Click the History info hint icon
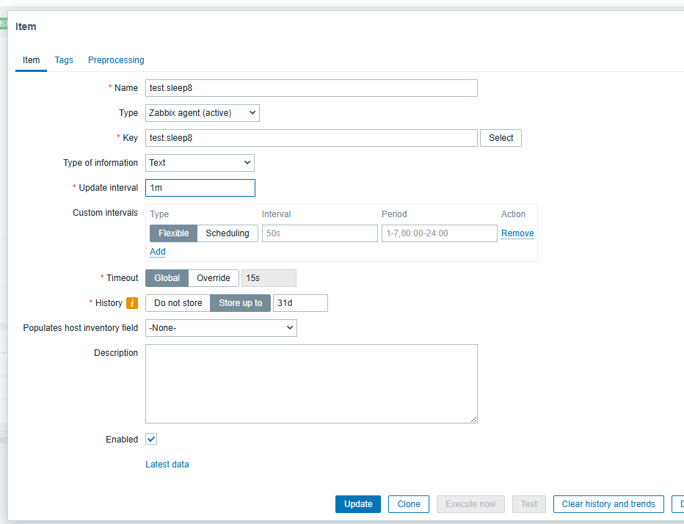 (x=133, y=303)
